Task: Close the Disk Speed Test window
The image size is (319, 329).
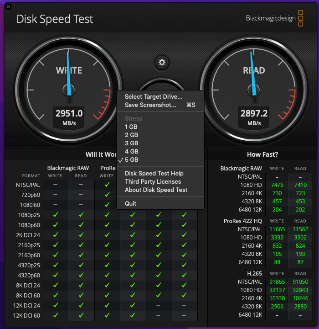Action: point(8,6)
